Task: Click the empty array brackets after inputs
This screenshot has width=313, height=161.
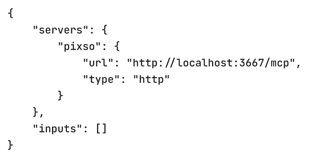Action: tap(101, 129)
